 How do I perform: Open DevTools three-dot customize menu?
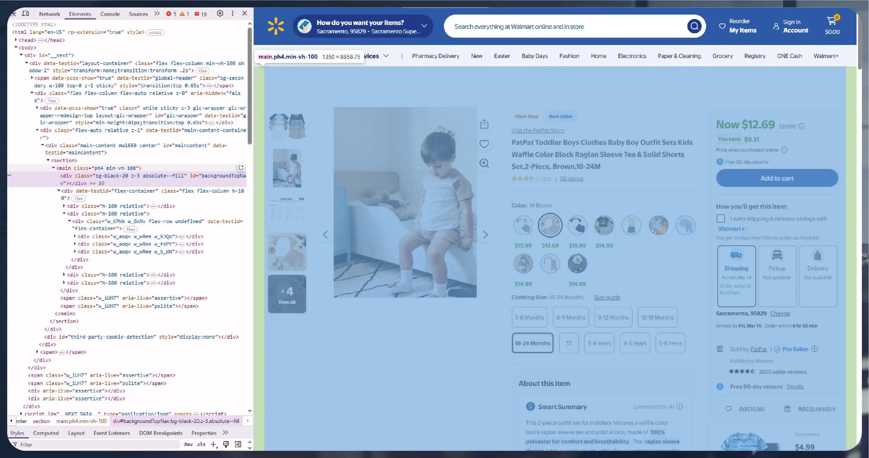[x=232, y=14]
